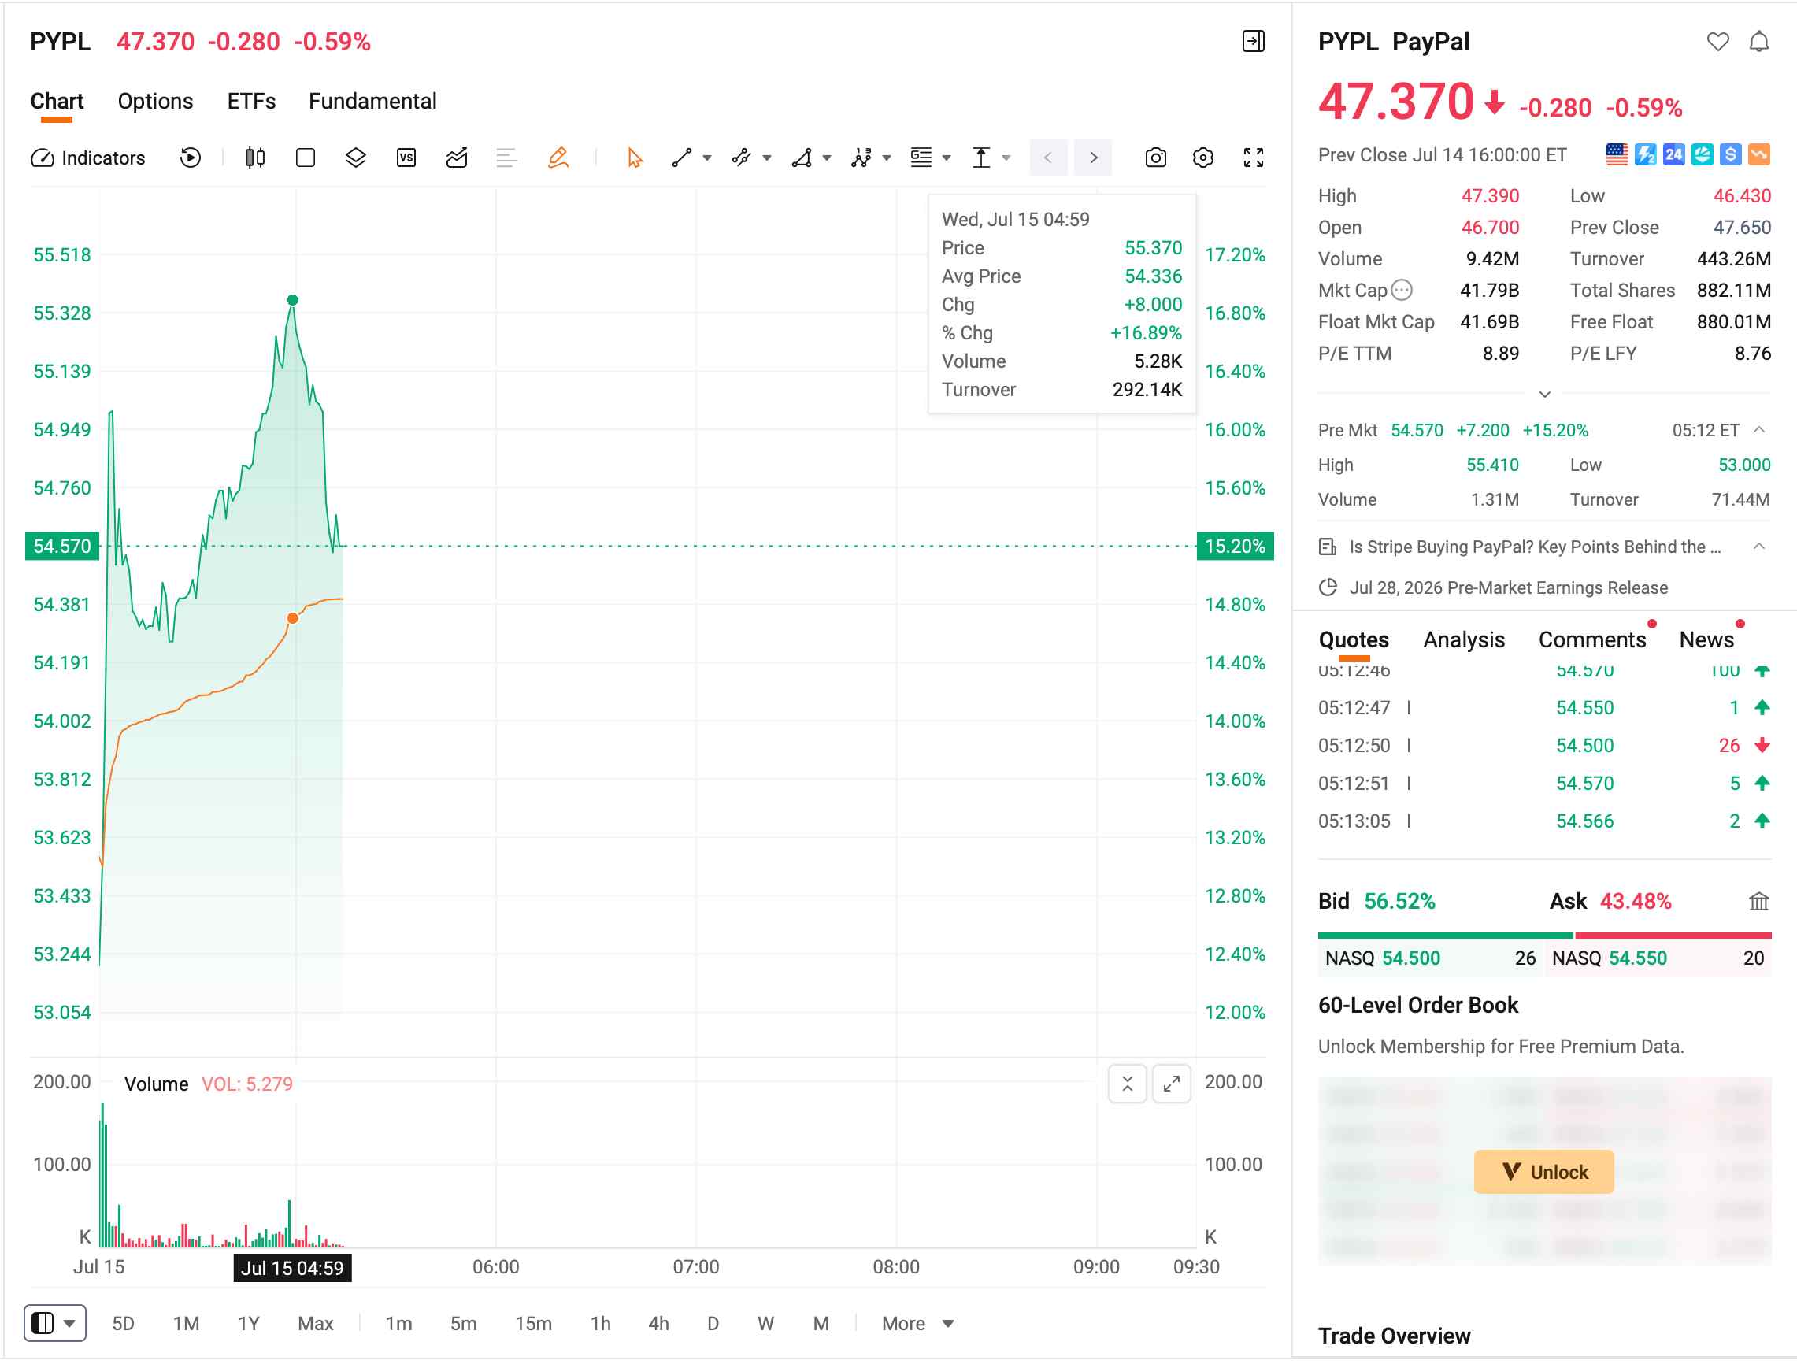Viewport: 1797px width, 1364px height.
Task: Add PYPL to favorites with heart icon
Action: (x=1717, y=42)
